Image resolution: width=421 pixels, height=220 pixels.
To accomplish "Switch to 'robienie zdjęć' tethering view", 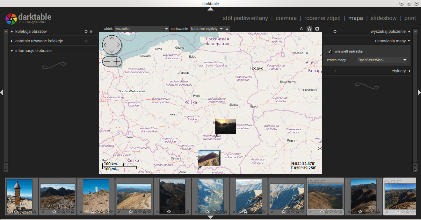I will click(x=322, y=18).
